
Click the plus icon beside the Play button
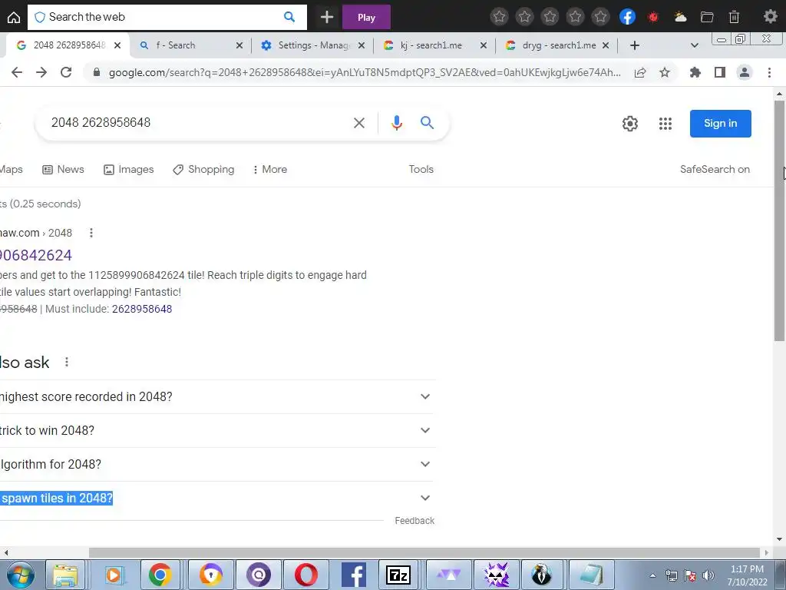[x=327, y=17]
